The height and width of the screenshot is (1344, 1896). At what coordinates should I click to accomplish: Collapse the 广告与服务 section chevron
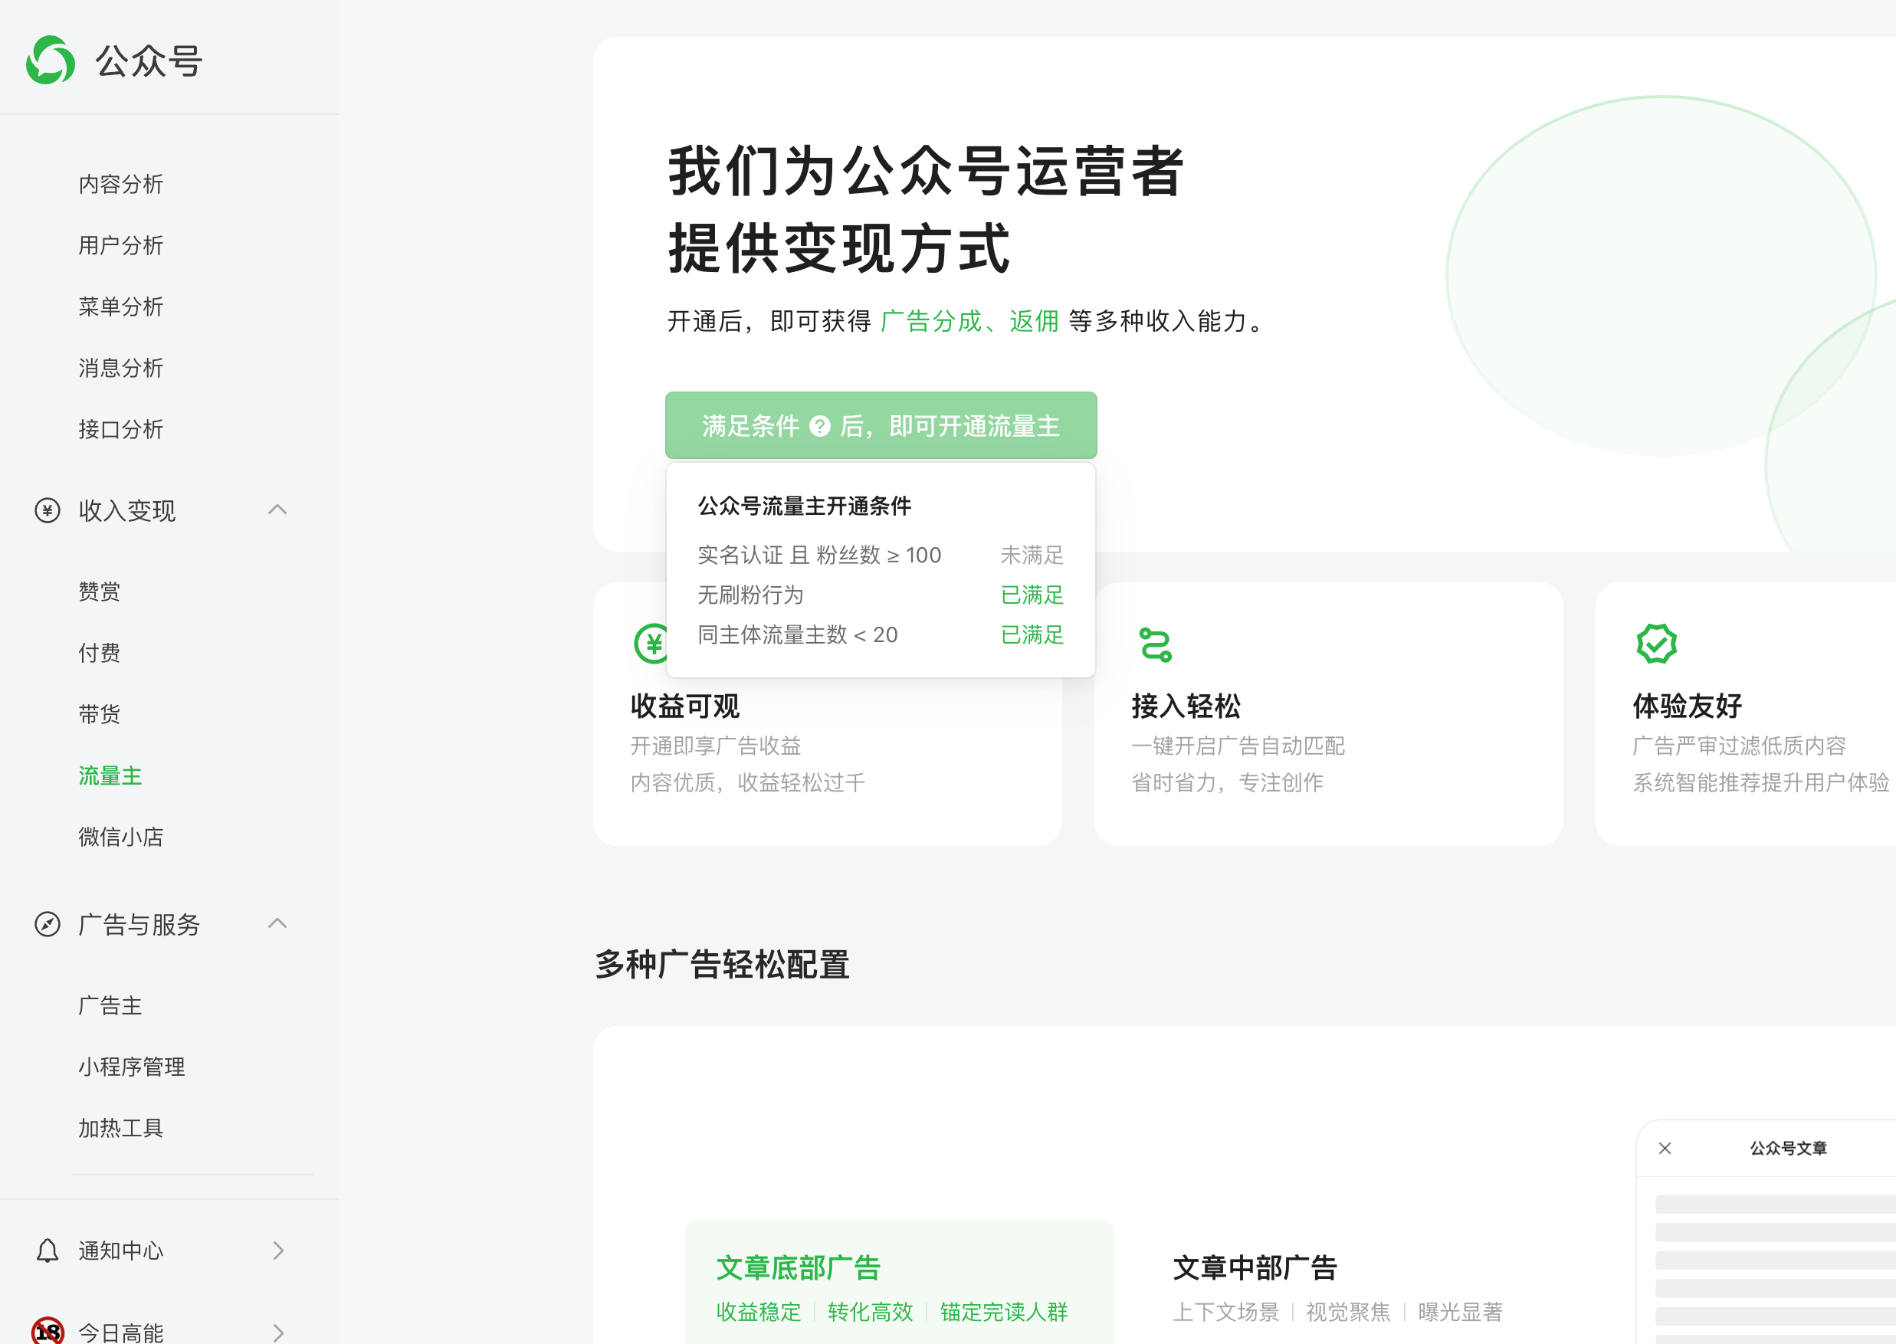click(x=277, y=923)
